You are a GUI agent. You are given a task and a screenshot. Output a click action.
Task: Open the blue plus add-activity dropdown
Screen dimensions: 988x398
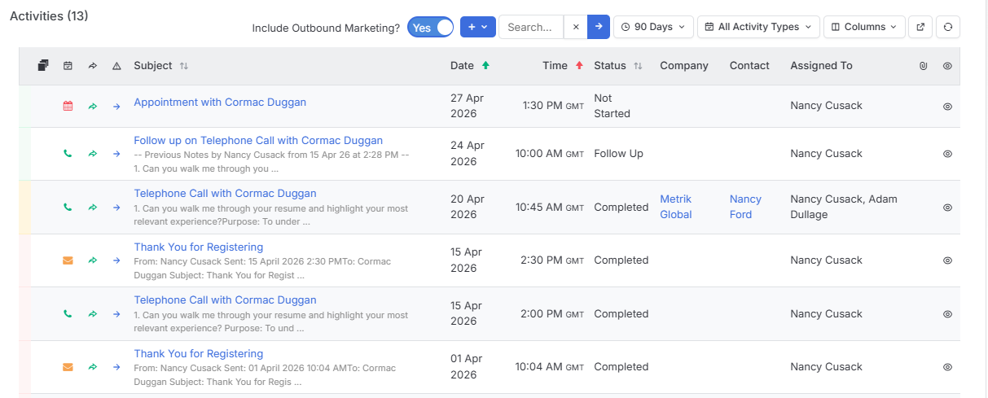coord(478,27)
